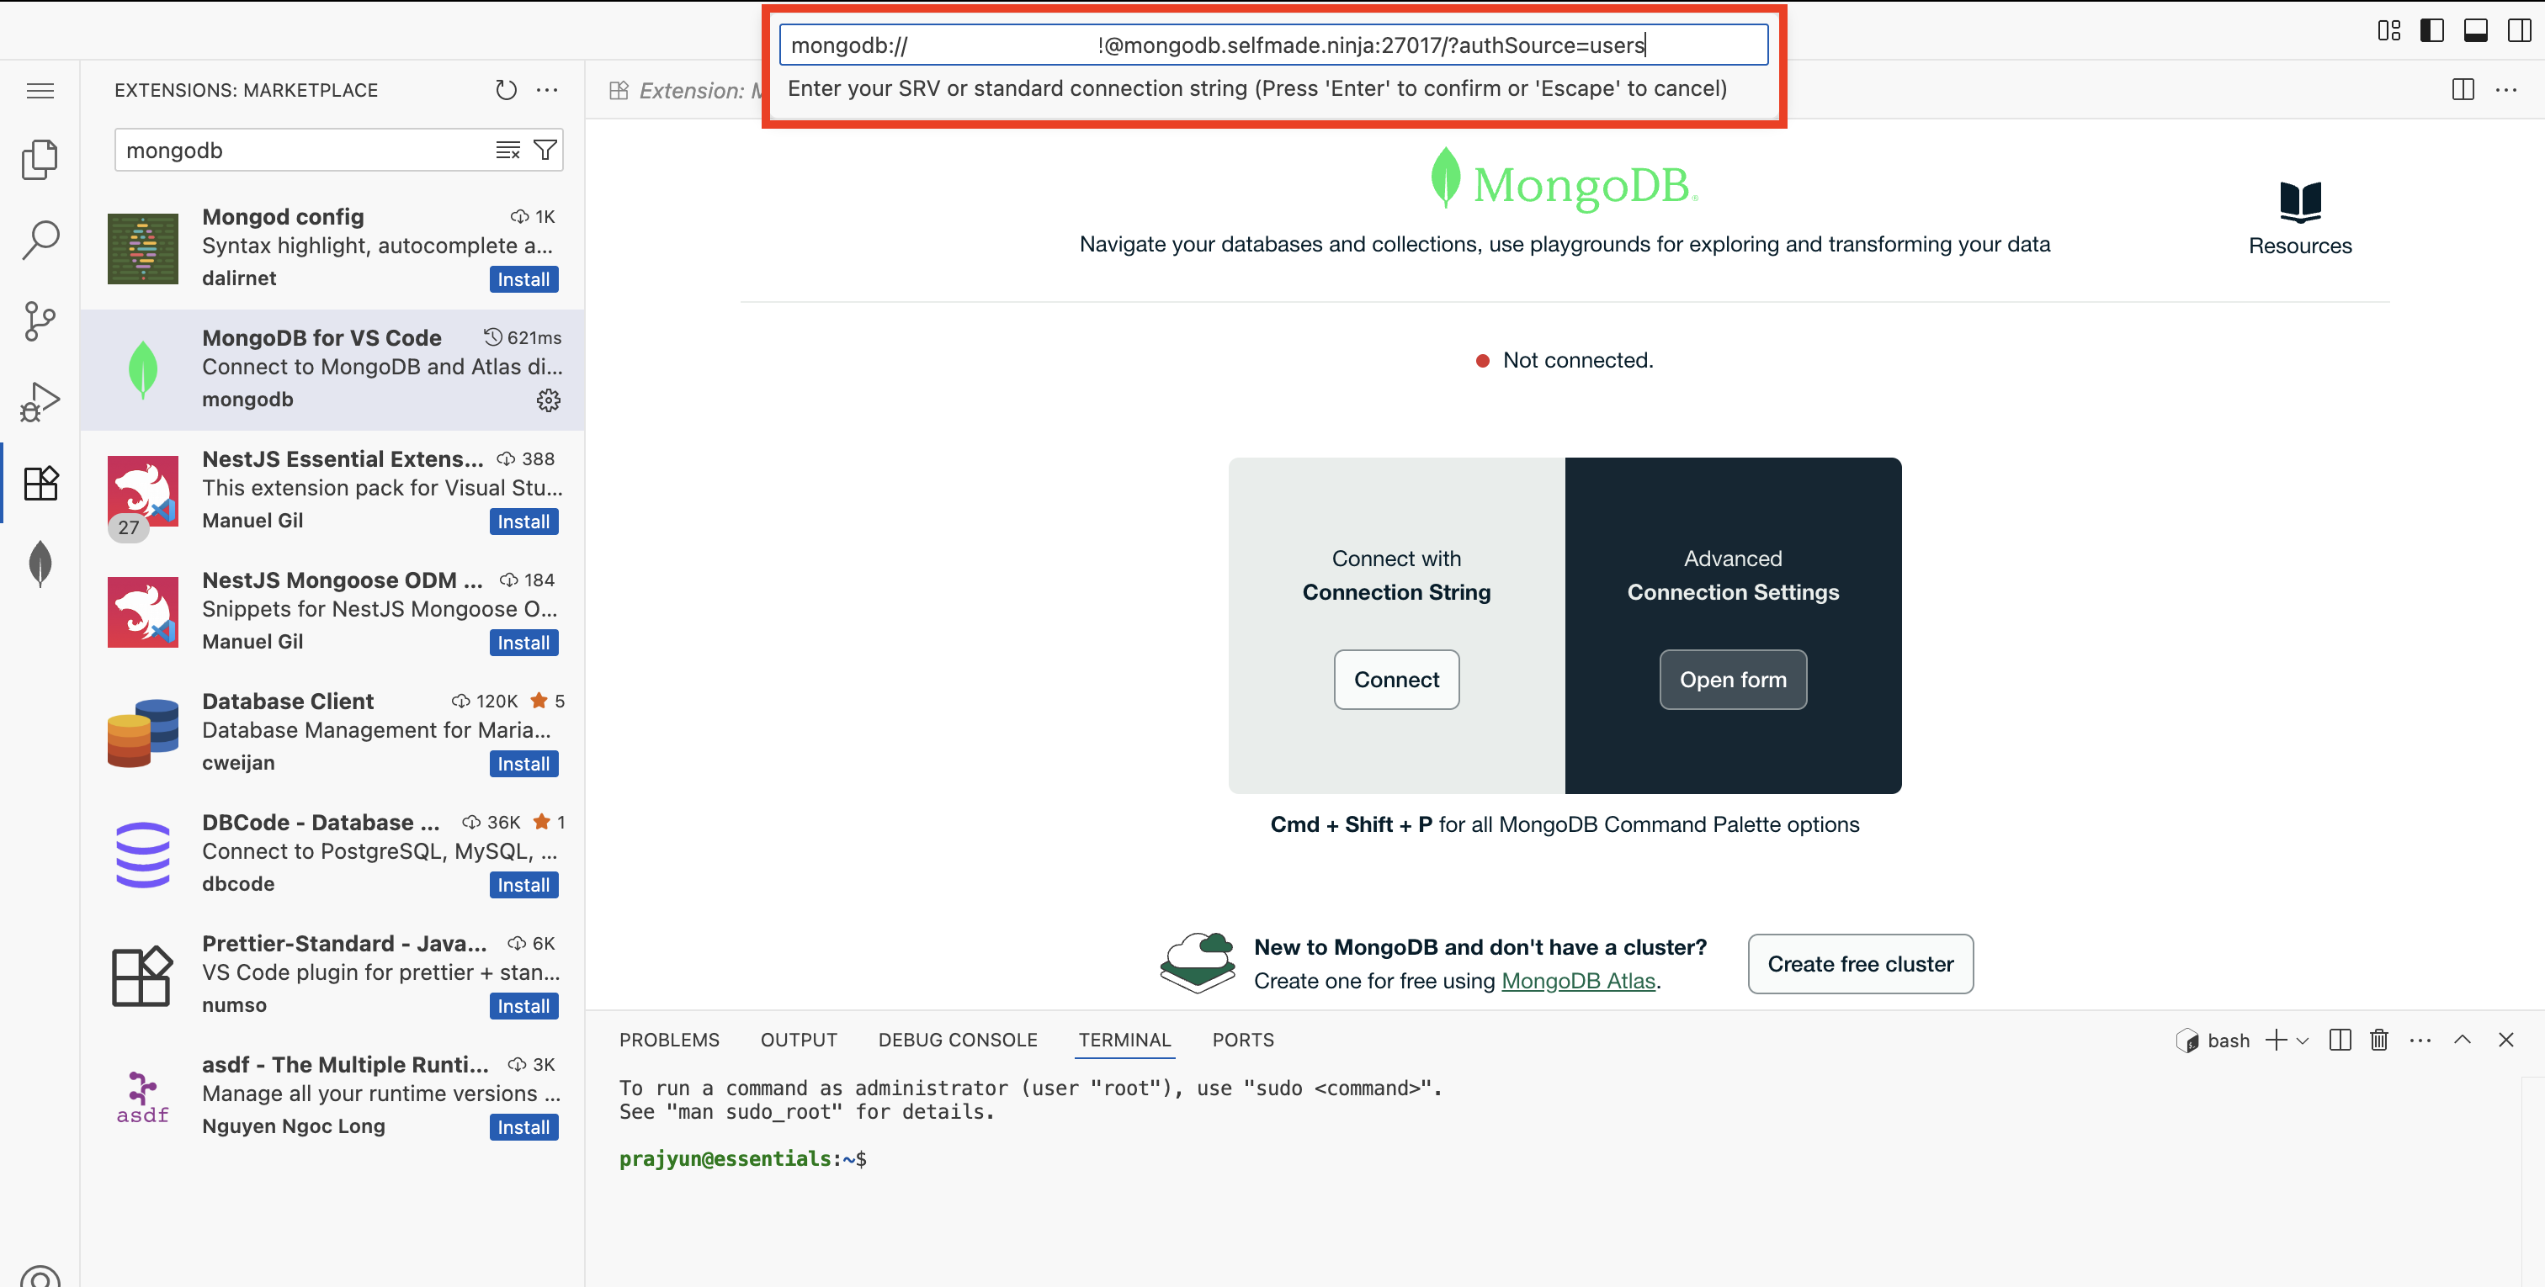
Task: Install NestJS Mongoose ODM snippets
Action: point(523,643)
